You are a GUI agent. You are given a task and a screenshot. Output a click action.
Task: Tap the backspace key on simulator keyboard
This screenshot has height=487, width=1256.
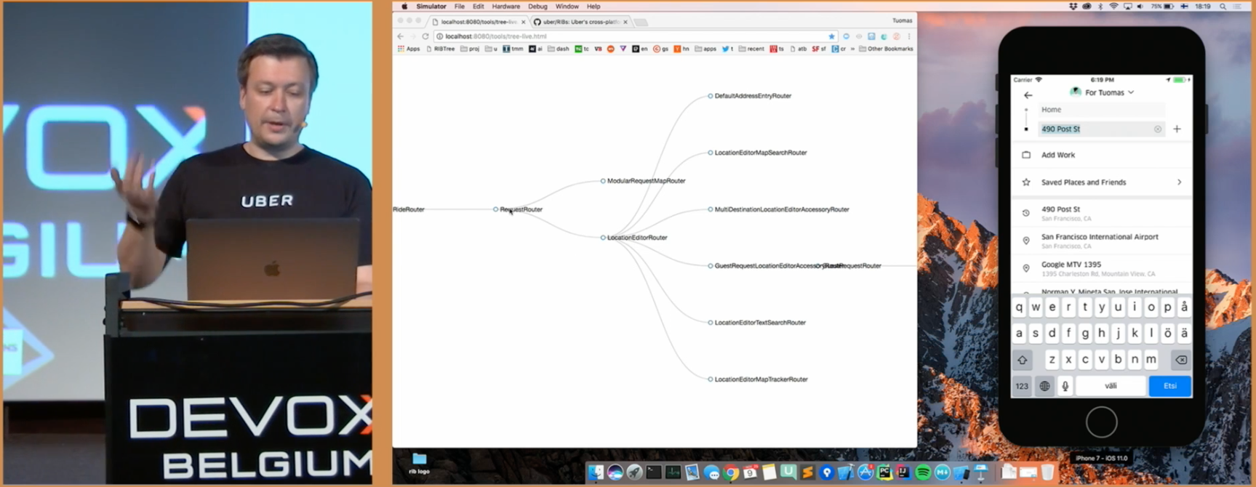click(x=1181, y=360)
